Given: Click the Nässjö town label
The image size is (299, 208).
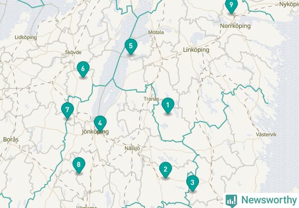Looking at the screenshot, I should coord(132,148).
